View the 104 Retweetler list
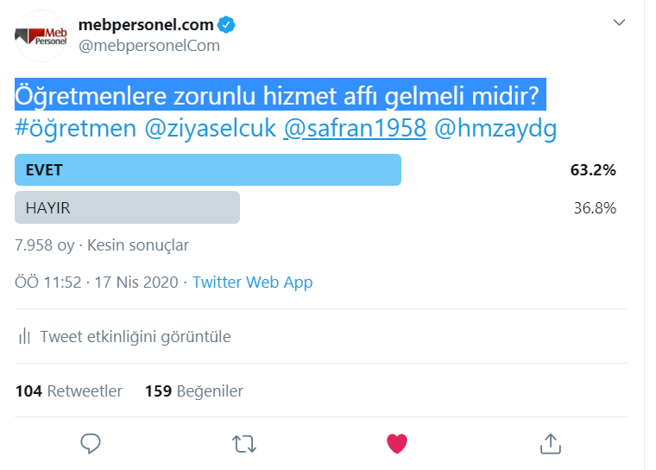Viewport: 656px width, 470px height. (x=69, y=391)
